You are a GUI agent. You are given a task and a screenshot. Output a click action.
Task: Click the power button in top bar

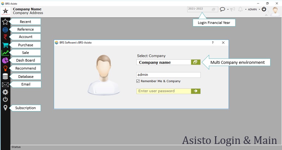[264, 9]
